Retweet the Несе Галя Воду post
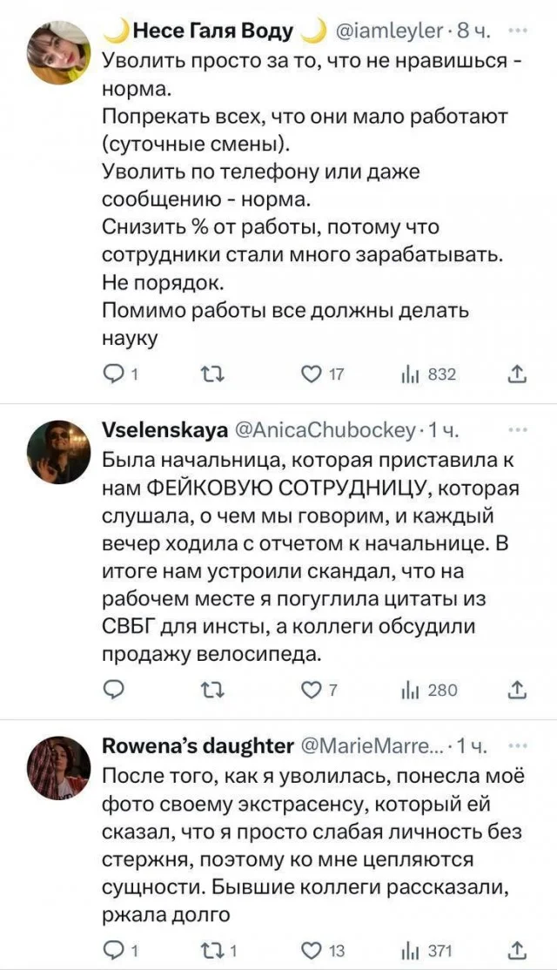Image resolution: width=557 pixels, height=970 pixels. pos(211,375)
